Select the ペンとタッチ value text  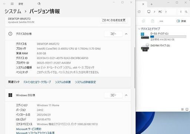tap(68, 72)
